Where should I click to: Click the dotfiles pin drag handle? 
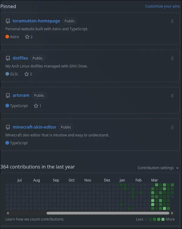(x=172, y=58)
